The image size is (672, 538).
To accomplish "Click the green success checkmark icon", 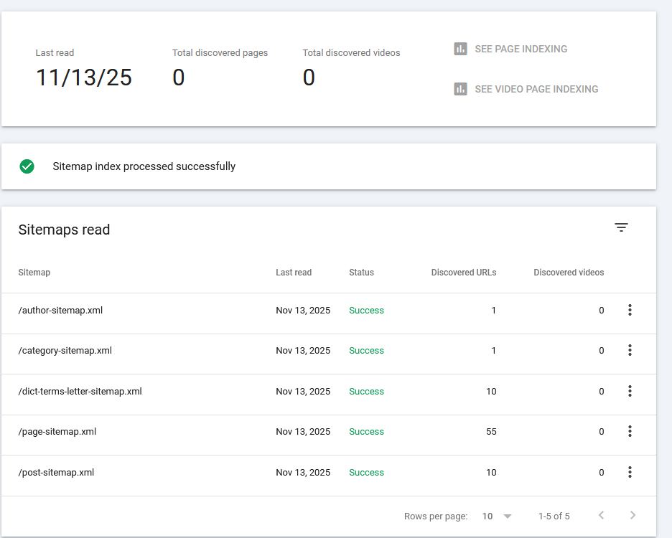I will pos(27,166).
